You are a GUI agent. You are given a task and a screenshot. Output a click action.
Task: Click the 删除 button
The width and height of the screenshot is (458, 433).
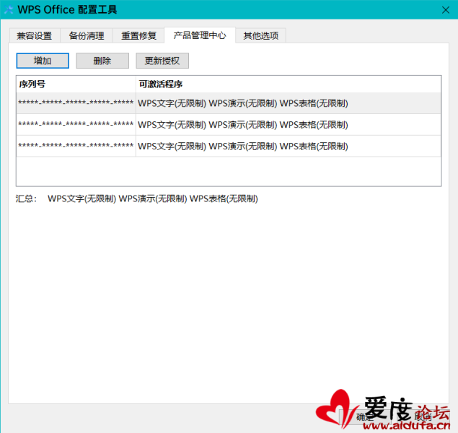(102, 61)
